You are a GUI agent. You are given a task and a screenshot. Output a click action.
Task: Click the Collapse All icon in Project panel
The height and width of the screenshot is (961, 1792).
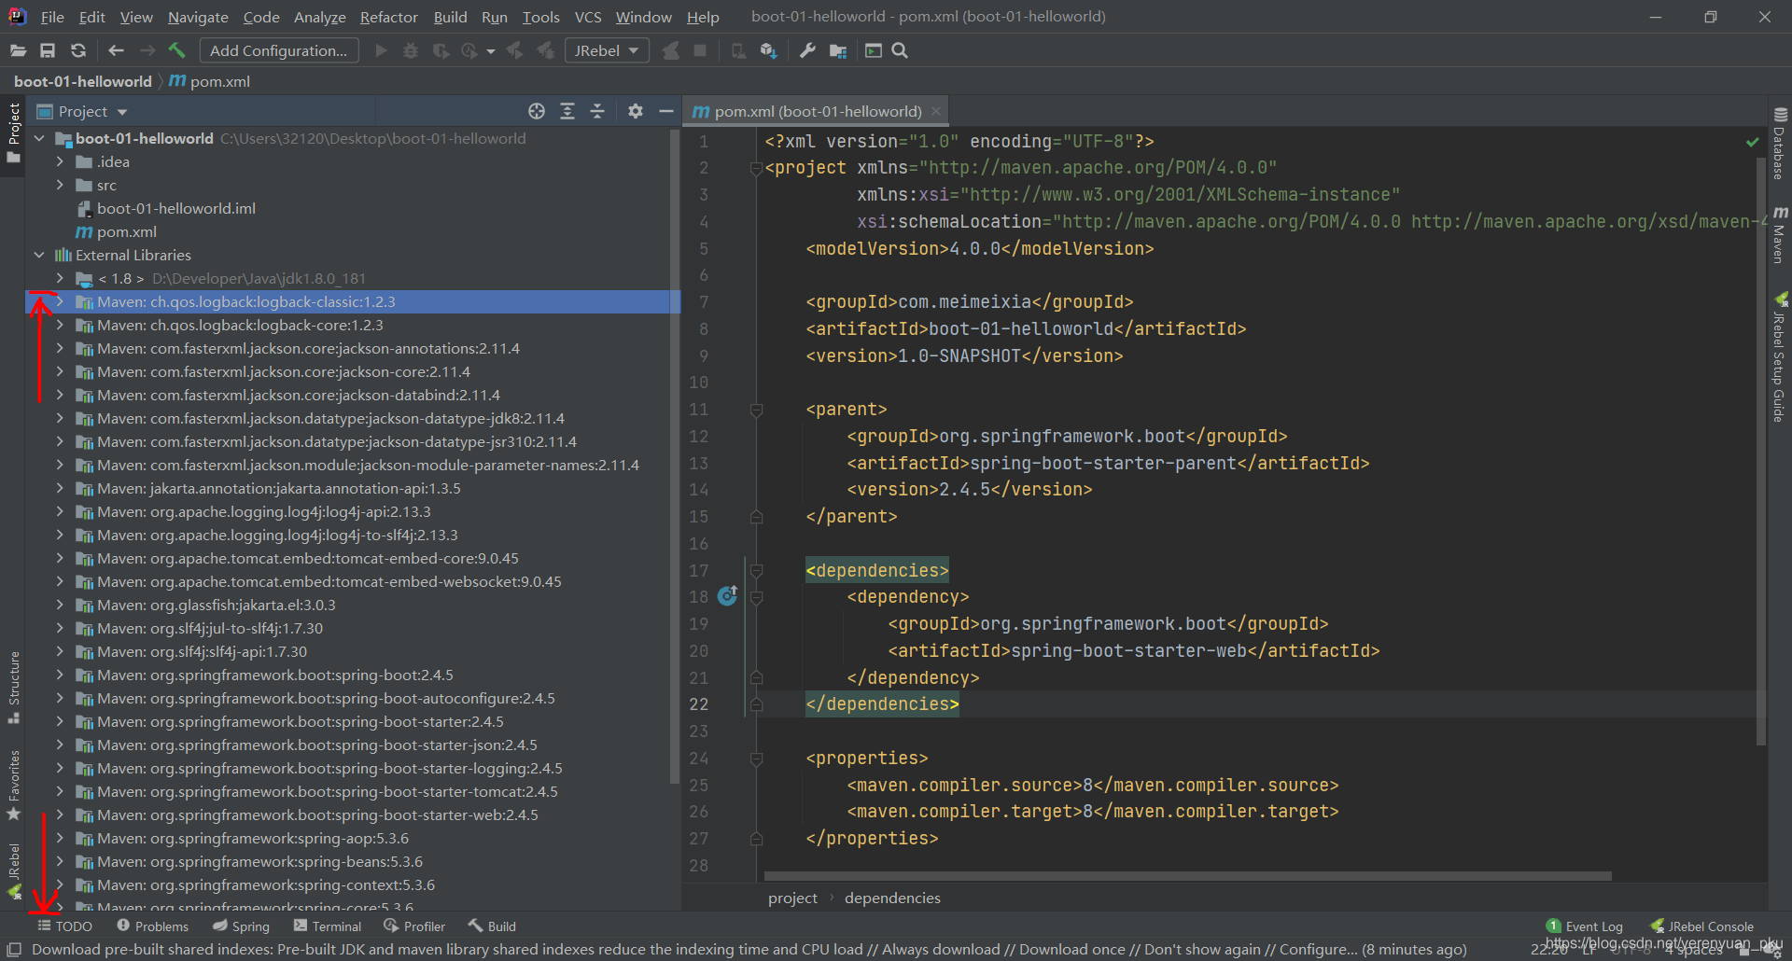597,111
